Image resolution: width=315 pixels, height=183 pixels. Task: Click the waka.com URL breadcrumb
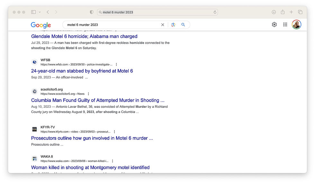75,161
